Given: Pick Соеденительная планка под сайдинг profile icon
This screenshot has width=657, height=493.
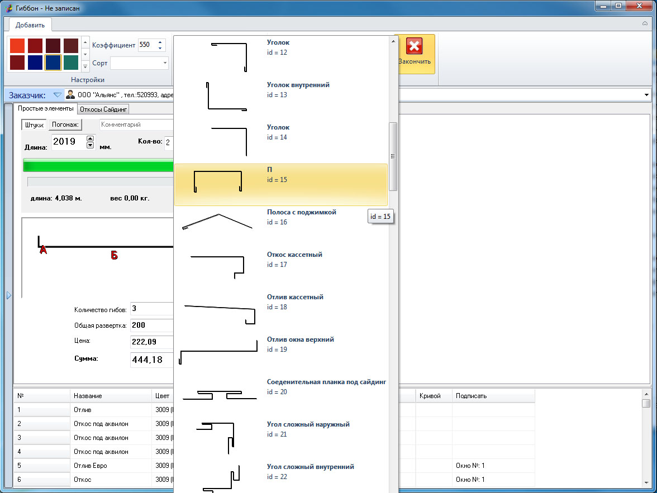Looking at the screenshot, I should pos(220,395).
